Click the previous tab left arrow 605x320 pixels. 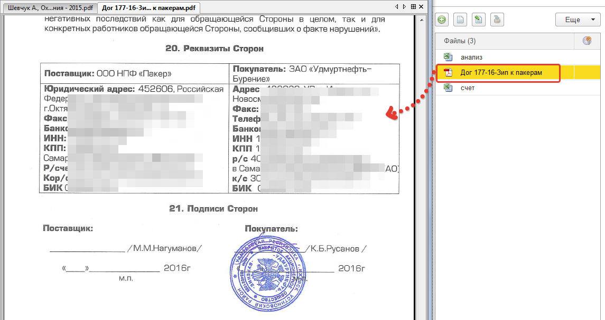pyautogui.click(x=397, y=6)
